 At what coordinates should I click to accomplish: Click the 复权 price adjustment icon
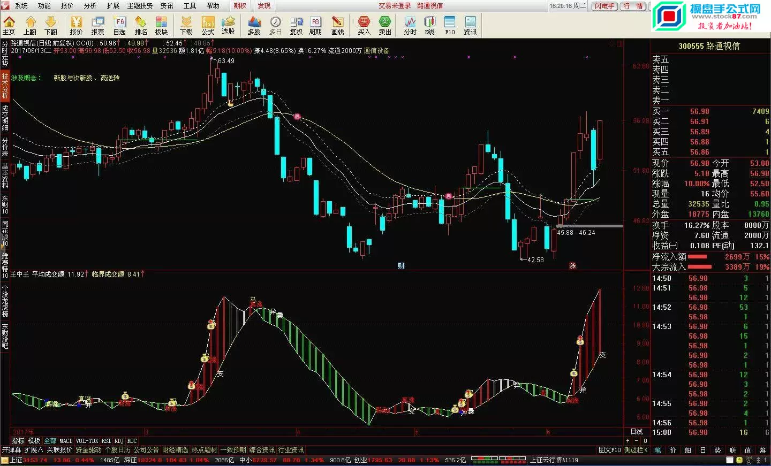296,25
